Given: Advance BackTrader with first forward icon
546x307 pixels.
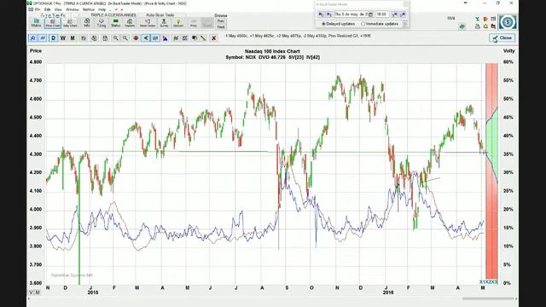Looking at the screenshot, I should pos(394,14).
